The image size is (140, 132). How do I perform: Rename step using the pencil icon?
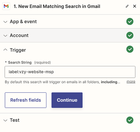[127, 6]
